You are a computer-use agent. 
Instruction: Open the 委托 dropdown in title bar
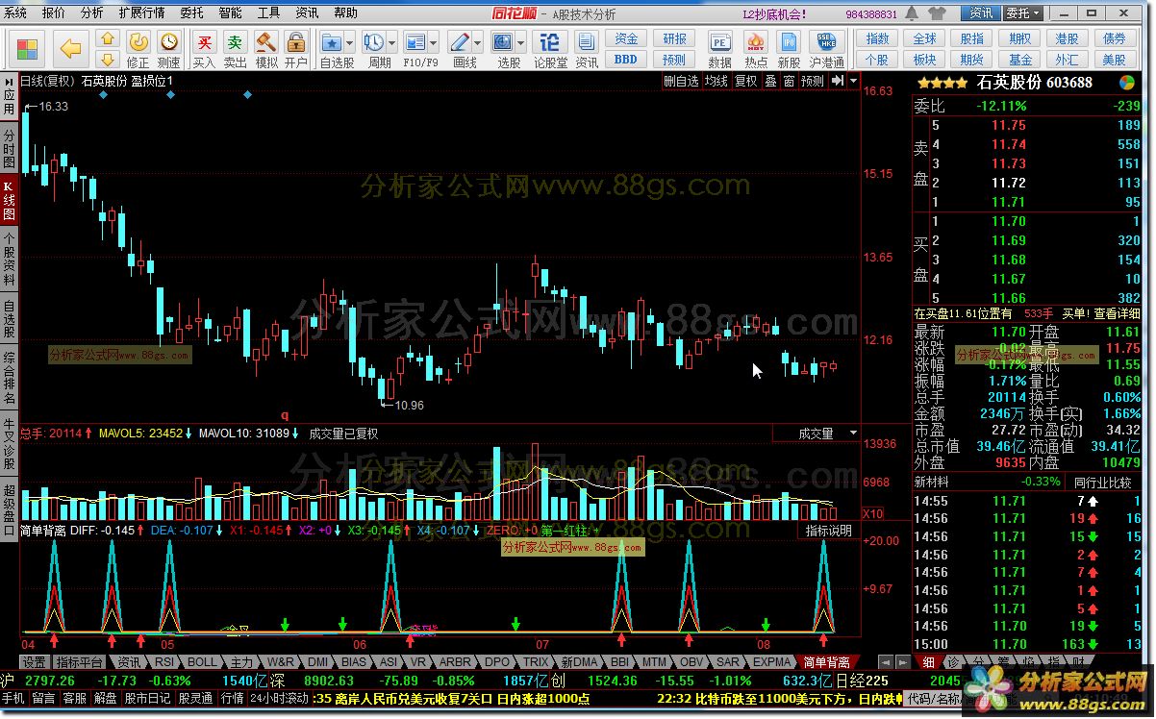coord(1023,13)
